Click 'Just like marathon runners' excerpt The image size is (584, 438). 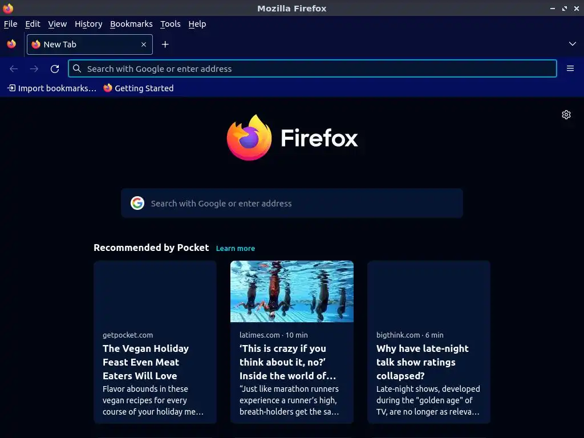[289, 400]
